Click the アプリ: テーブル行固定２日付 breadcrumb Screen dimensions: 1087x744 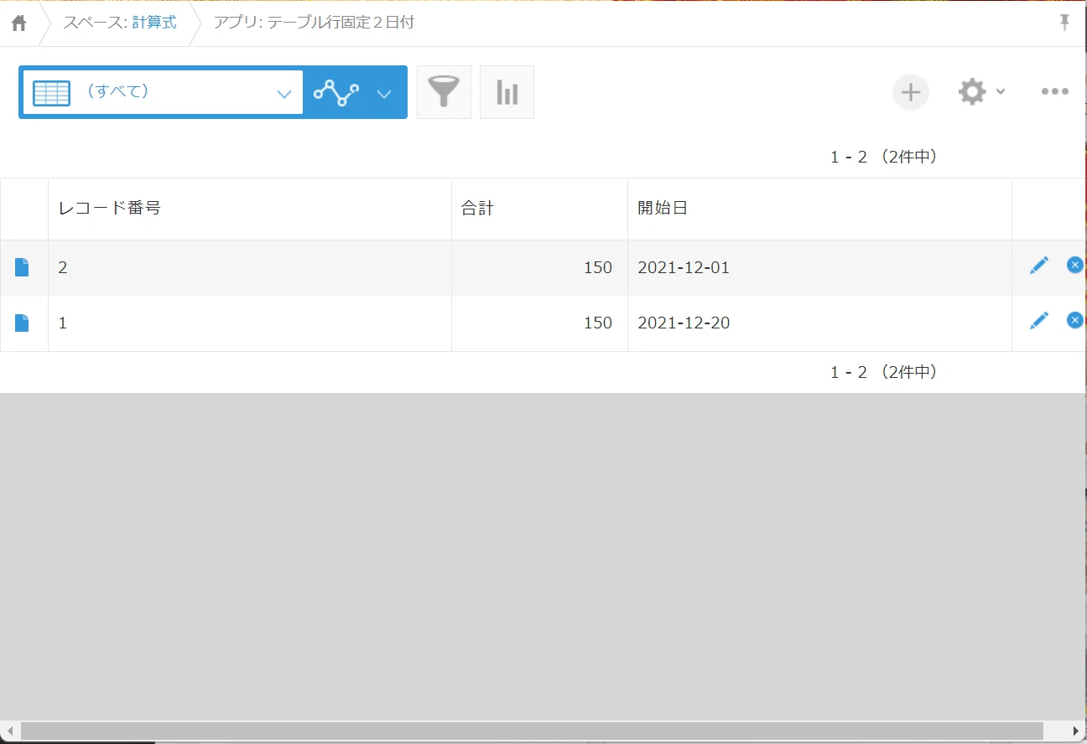[x=314, y=23]
